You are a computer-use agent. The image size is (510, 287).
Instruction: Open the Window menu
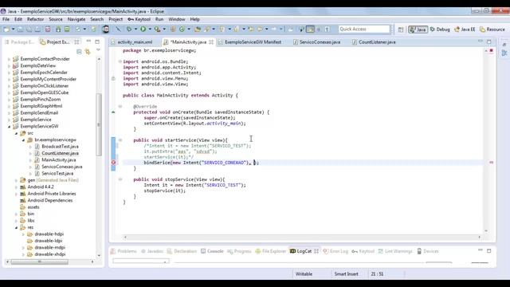pos(177,19)
